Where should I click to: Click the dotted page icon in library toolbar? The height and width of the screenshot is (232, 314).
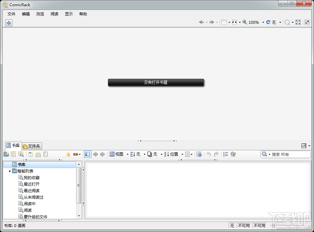pos(45,154)
